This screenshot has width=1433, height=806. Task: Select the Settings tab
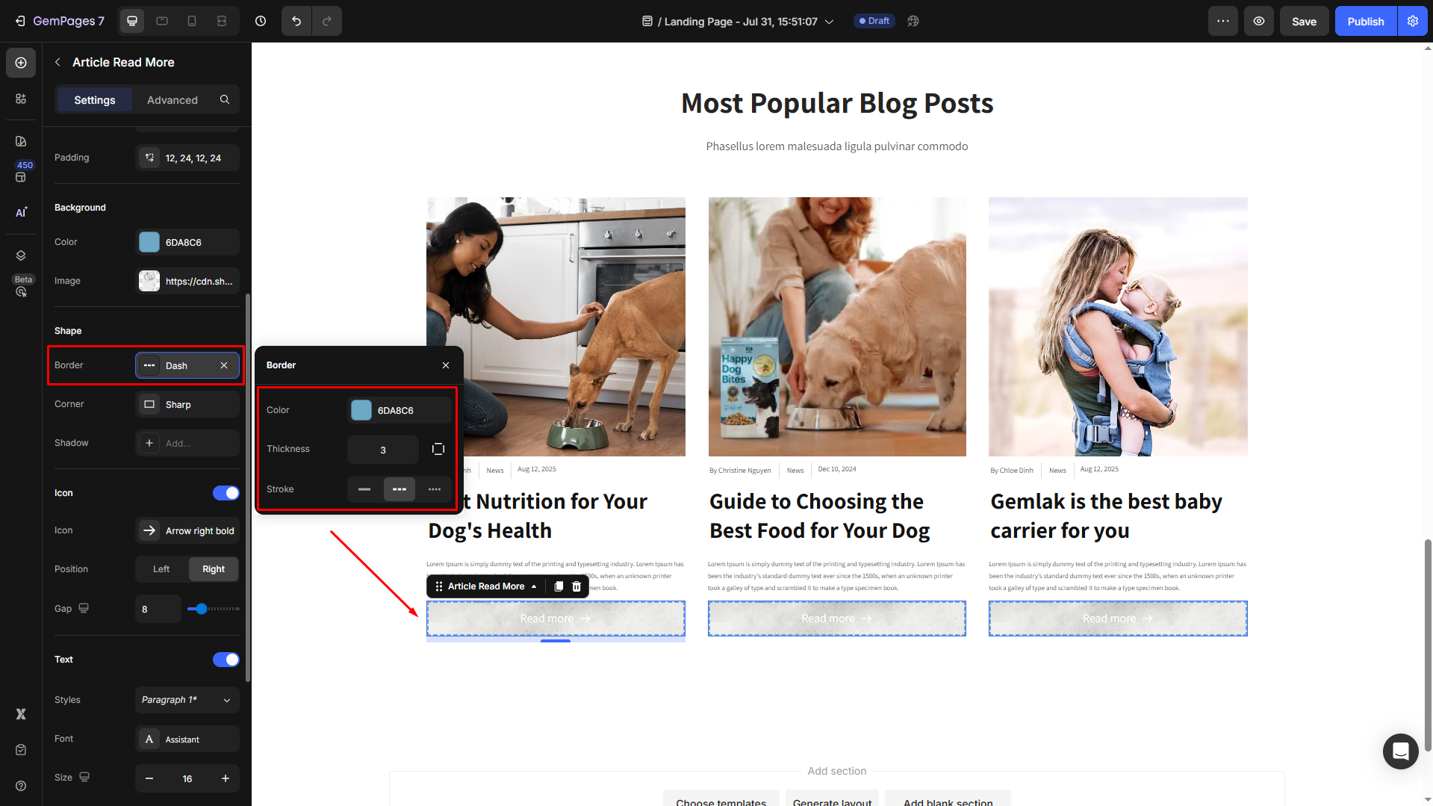[x=95, y=100]
